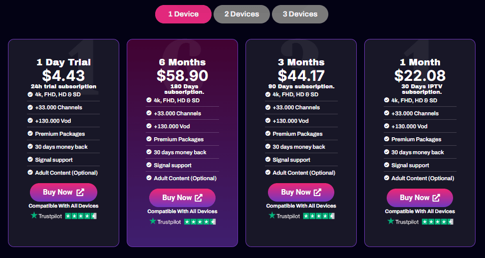The image size is (485, 258).
Task: Click Buy Now for 6 Months plan
Action: point(182,198)
